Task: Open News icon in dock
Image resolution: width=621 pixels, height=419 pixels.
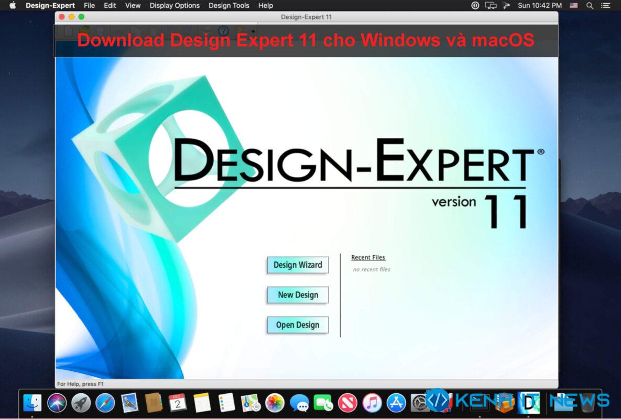Action: point(347,403)
